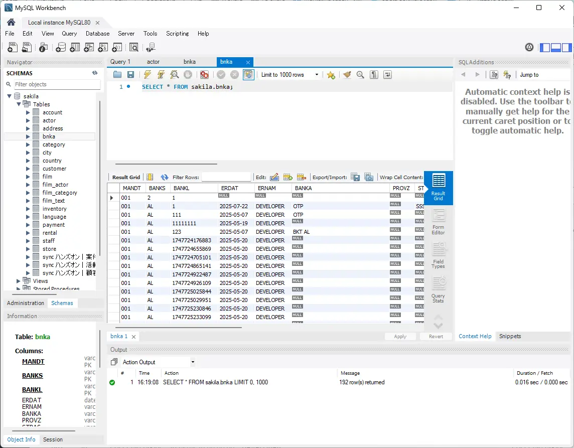Enable the stop-on-error toggle in the toolbar
The image size is (574, 448).
click(x=204, y=74)
